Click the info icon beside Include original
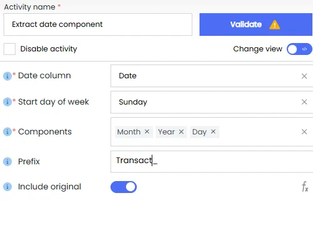 7,187
